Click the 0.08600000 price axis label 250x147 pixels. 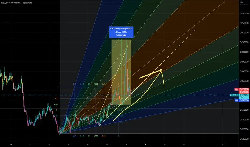(x=244, y=62)
